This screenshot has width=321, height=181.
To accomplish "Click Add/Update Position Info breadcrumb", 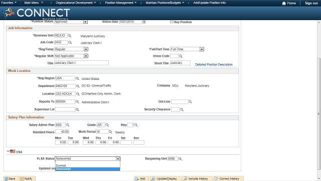I will coord(210,3).
